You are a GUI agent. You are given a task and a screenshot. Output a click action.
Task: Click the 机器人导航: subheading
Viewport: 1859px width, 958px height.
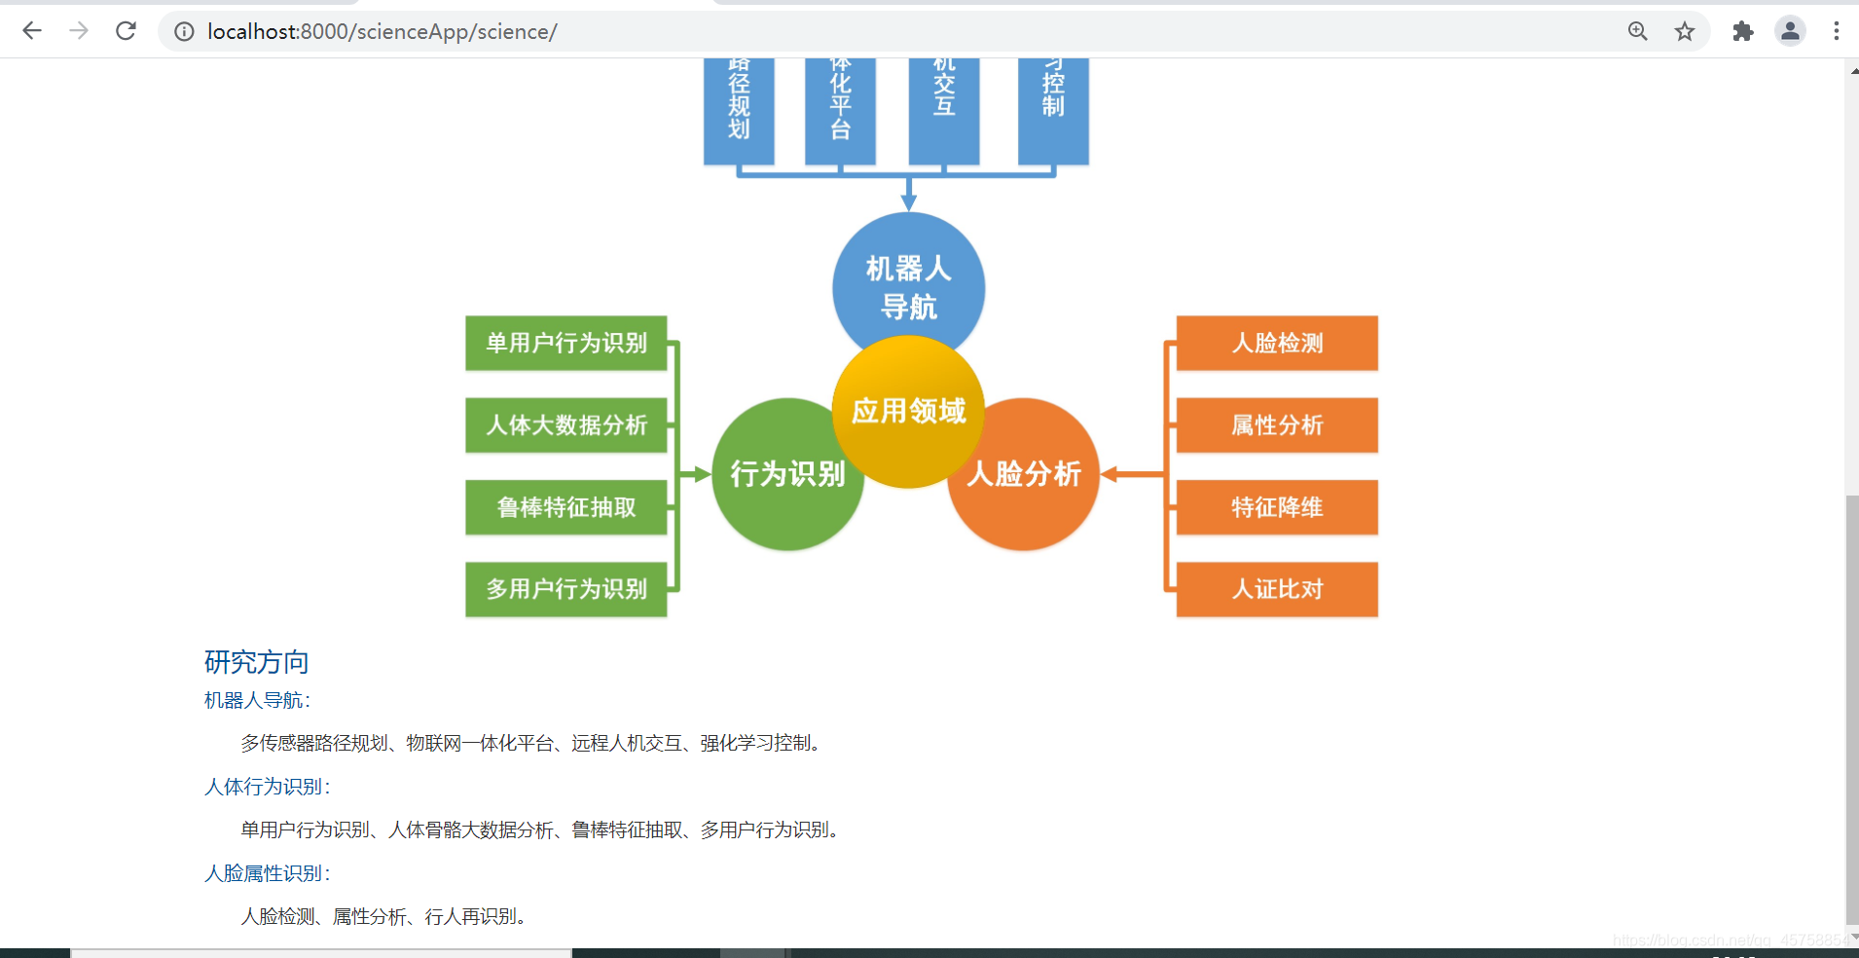[257, 700]
